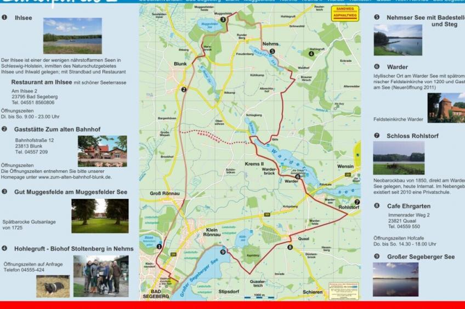Click map marker 4 east of Nehms

point(311,54)
